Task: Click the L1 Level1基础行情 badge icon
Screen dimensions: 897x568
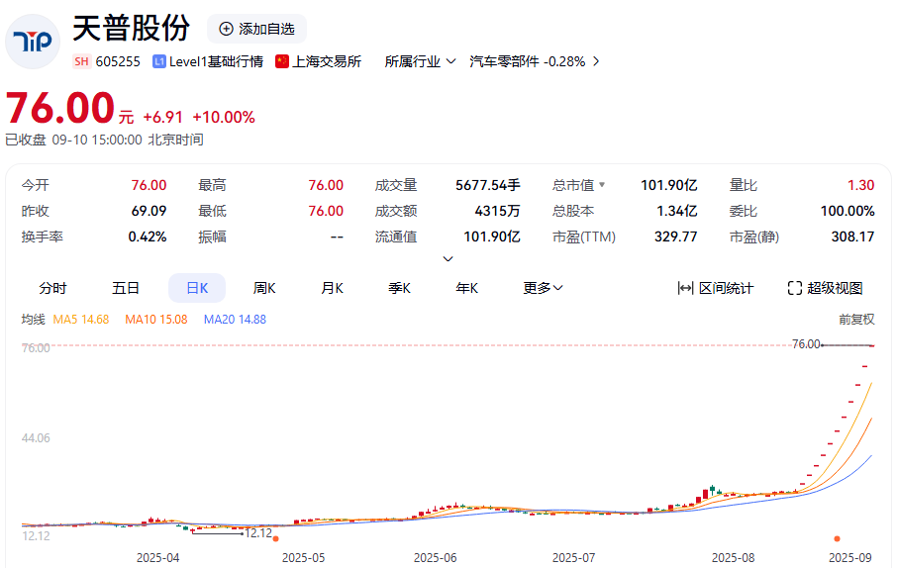Action: 159,61
